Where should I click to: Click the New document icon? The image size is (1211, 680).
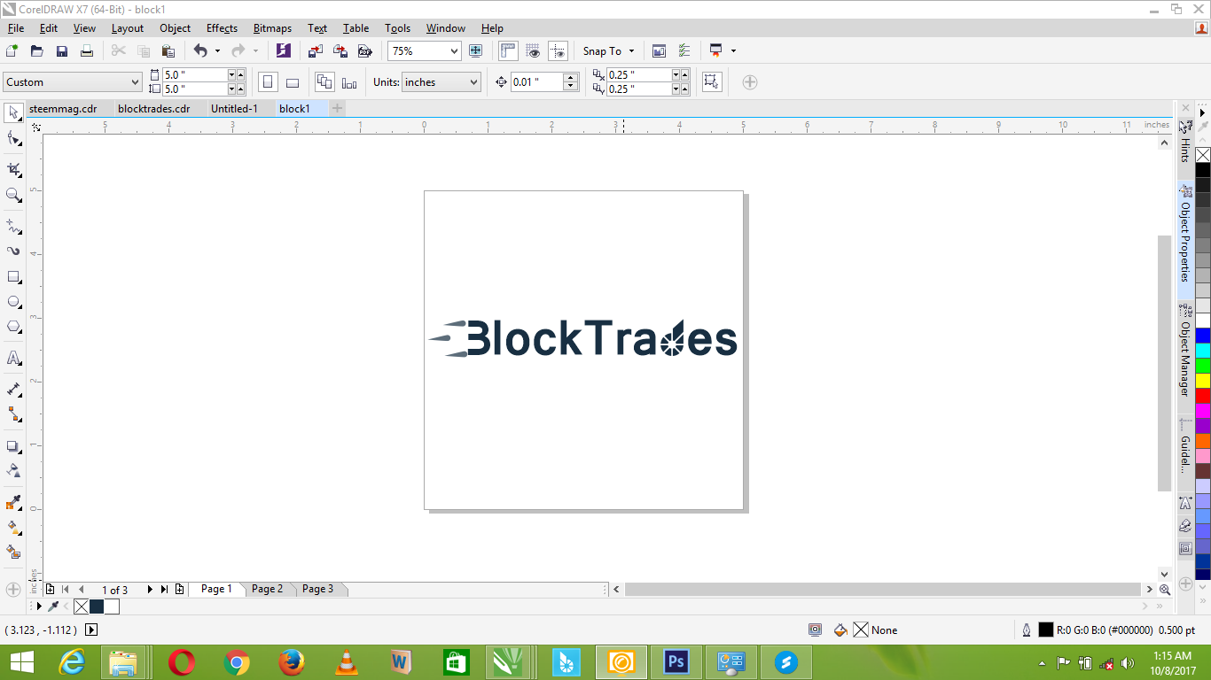pyautogui.click(x=12, y=51)
